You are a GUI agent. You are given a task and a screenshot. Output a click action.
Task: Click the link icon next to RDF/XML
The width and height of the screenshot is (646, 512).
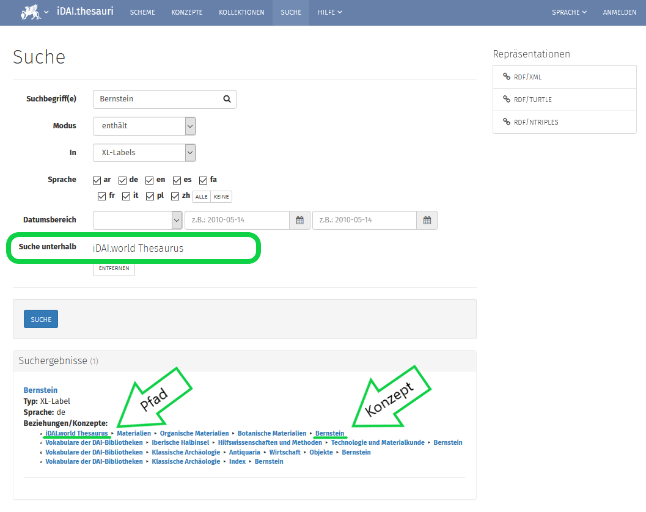tap(507, 76)
